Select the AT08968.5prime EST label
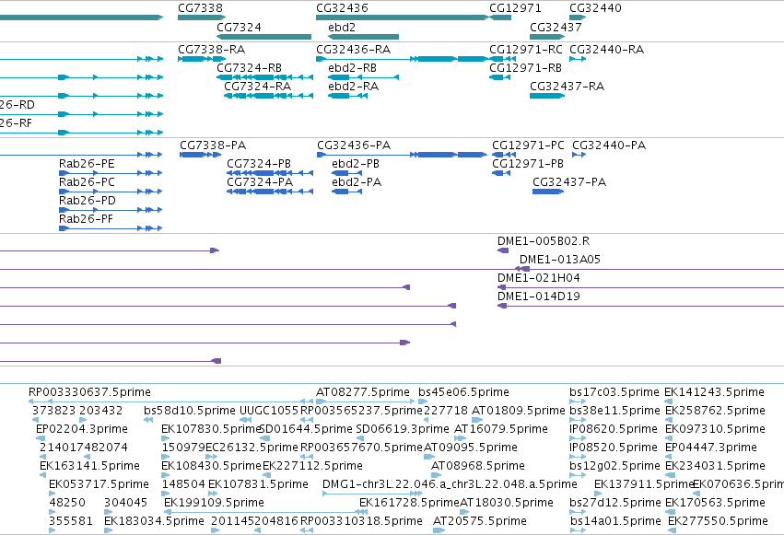The height and width of the screenshot is (535, 784). point(478,466)
